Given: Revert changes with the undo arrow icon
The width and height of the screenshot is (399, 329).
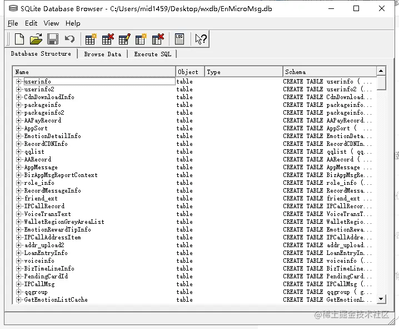Looking at the screenshot, I should coord(69,39).
